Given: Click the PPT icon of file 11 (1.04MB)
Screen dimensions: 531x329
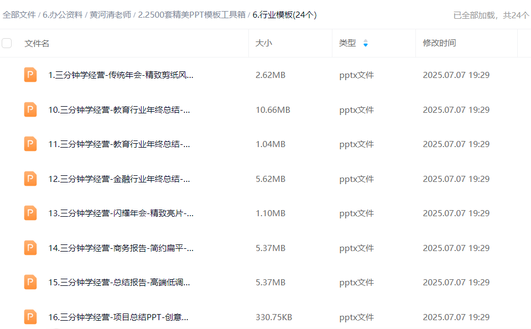Looking at the screenshot, I should 30,144.
